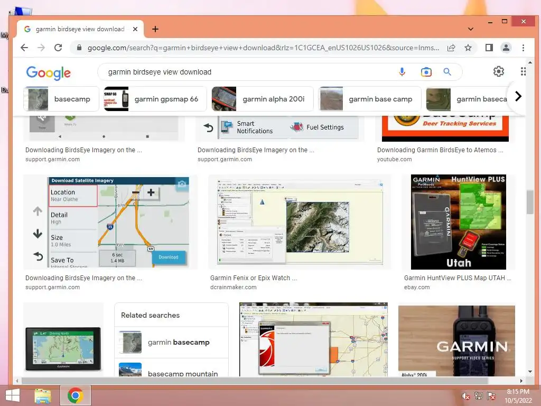Go to Google home via logo
The image size is (541, 406).
coord(48,73)
